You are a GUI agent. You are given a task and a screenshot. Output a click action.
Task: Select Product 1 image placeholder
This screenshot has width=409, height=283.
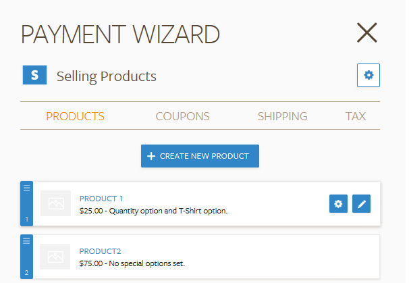pyautogui.click(x=55, y=203)
